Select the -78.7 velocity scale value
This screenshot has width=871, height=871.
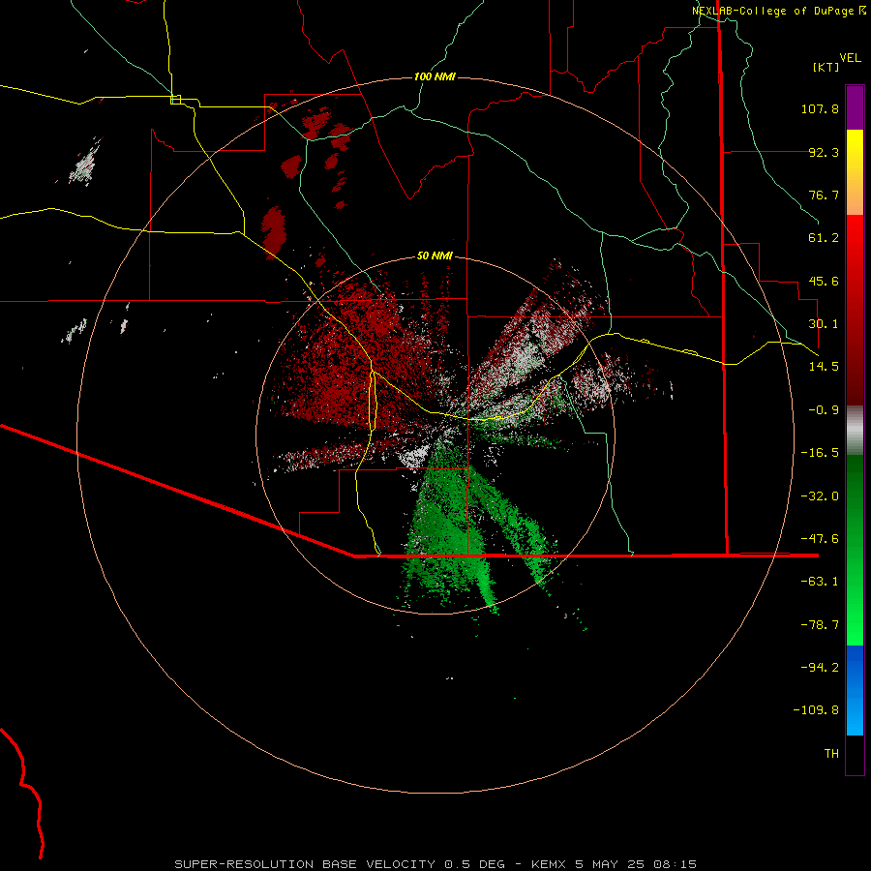[820, 625]
